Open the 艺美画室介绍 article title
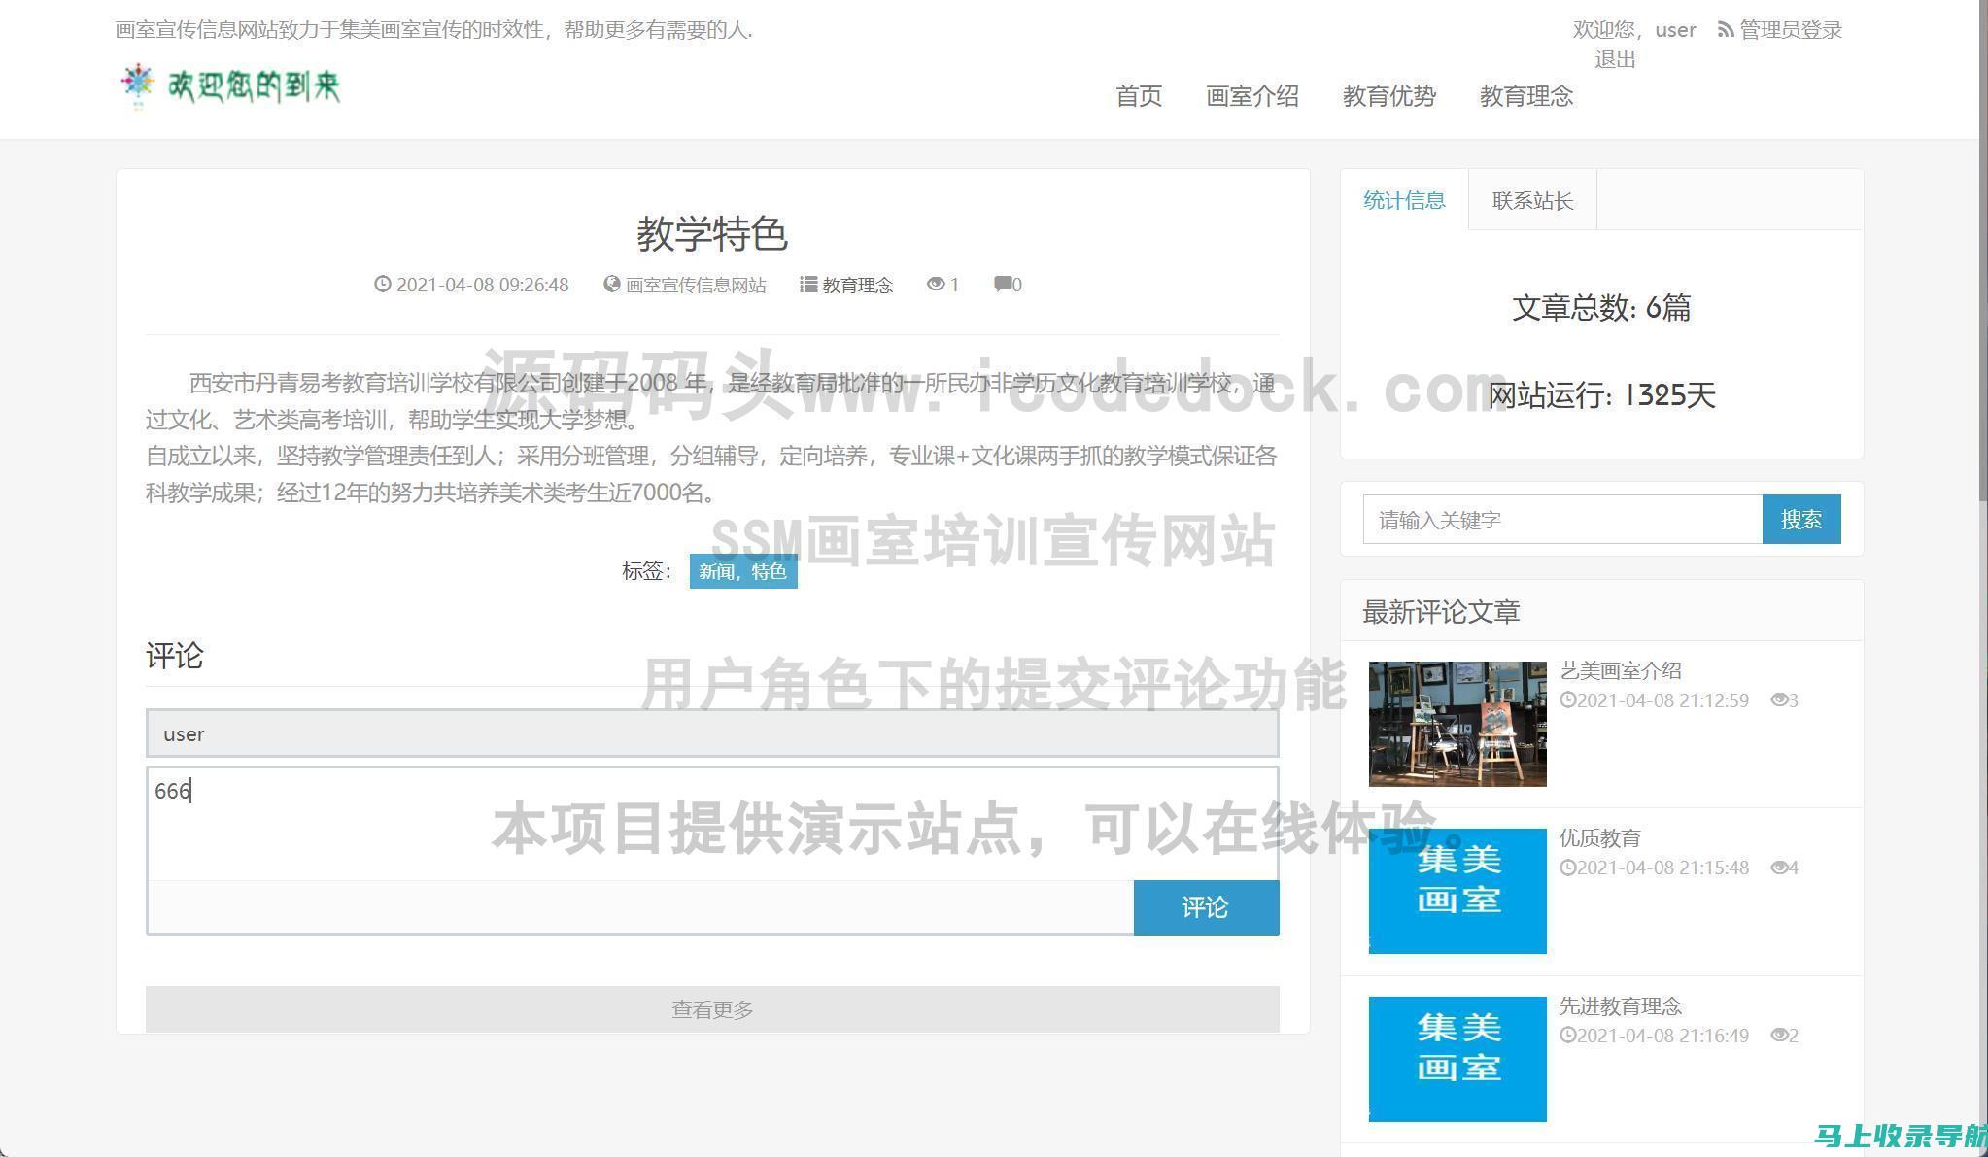Screen dimensions: 1988x1157 point(1620,670)
